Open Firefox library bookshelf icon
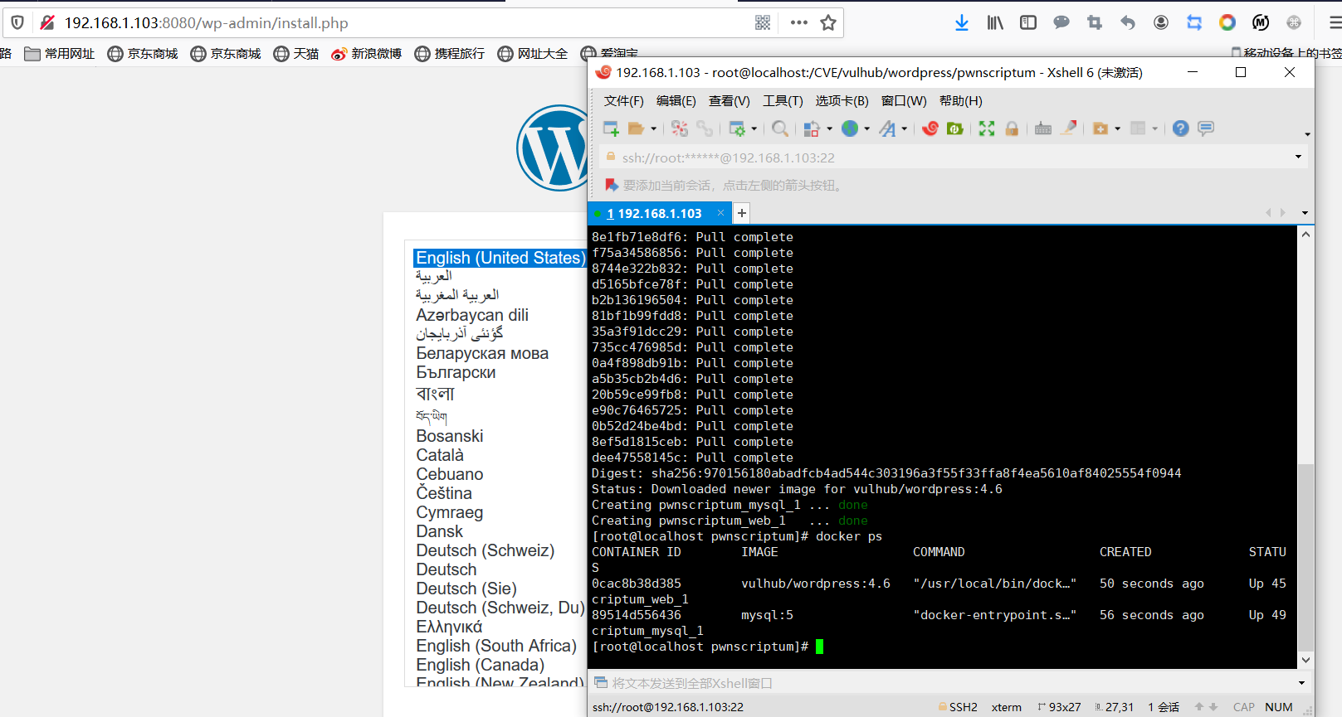This screenshot has height=717, width=1342. tap(995, 23)
